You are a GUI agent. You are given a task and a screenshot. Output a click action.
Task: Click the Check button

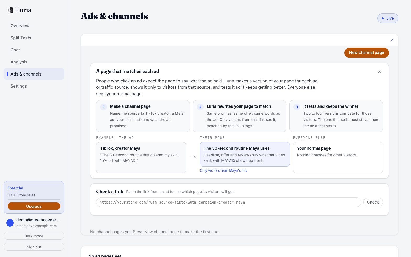373,202
